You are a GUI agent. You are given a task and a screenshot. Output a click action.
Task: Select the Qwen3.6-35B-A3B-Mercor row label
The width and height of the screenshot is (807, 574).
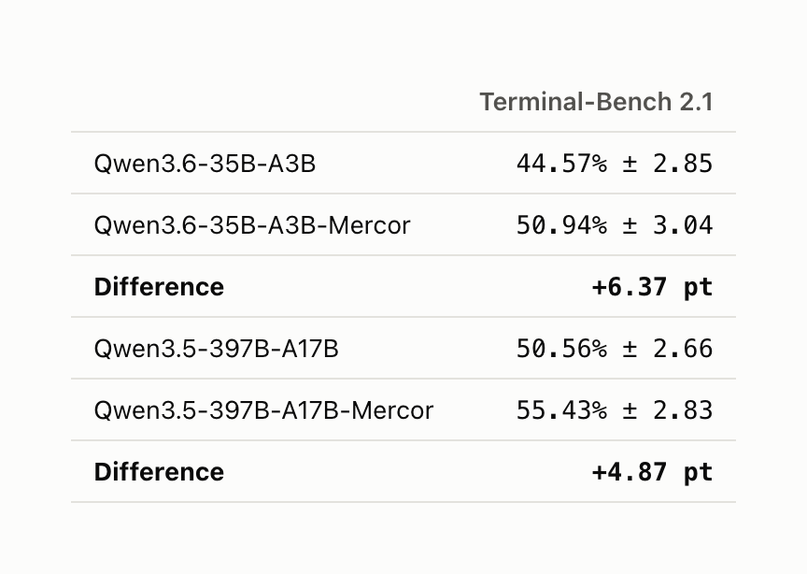[x=252, y=225]
